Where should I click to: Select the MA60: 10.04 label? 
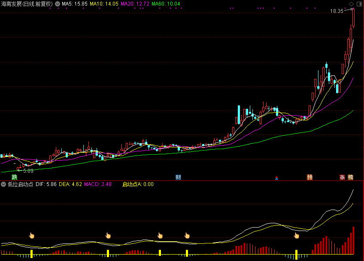pyautogui.click(x=166, y=4)
